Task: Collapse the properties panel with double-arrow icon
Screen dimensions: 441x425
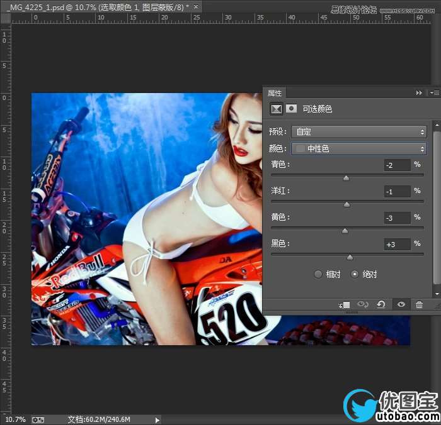Action: click(419, 93)
